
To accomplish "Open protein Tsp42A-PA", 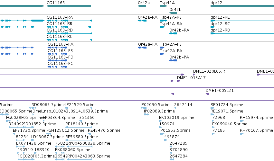I will (x=171, y=51).
